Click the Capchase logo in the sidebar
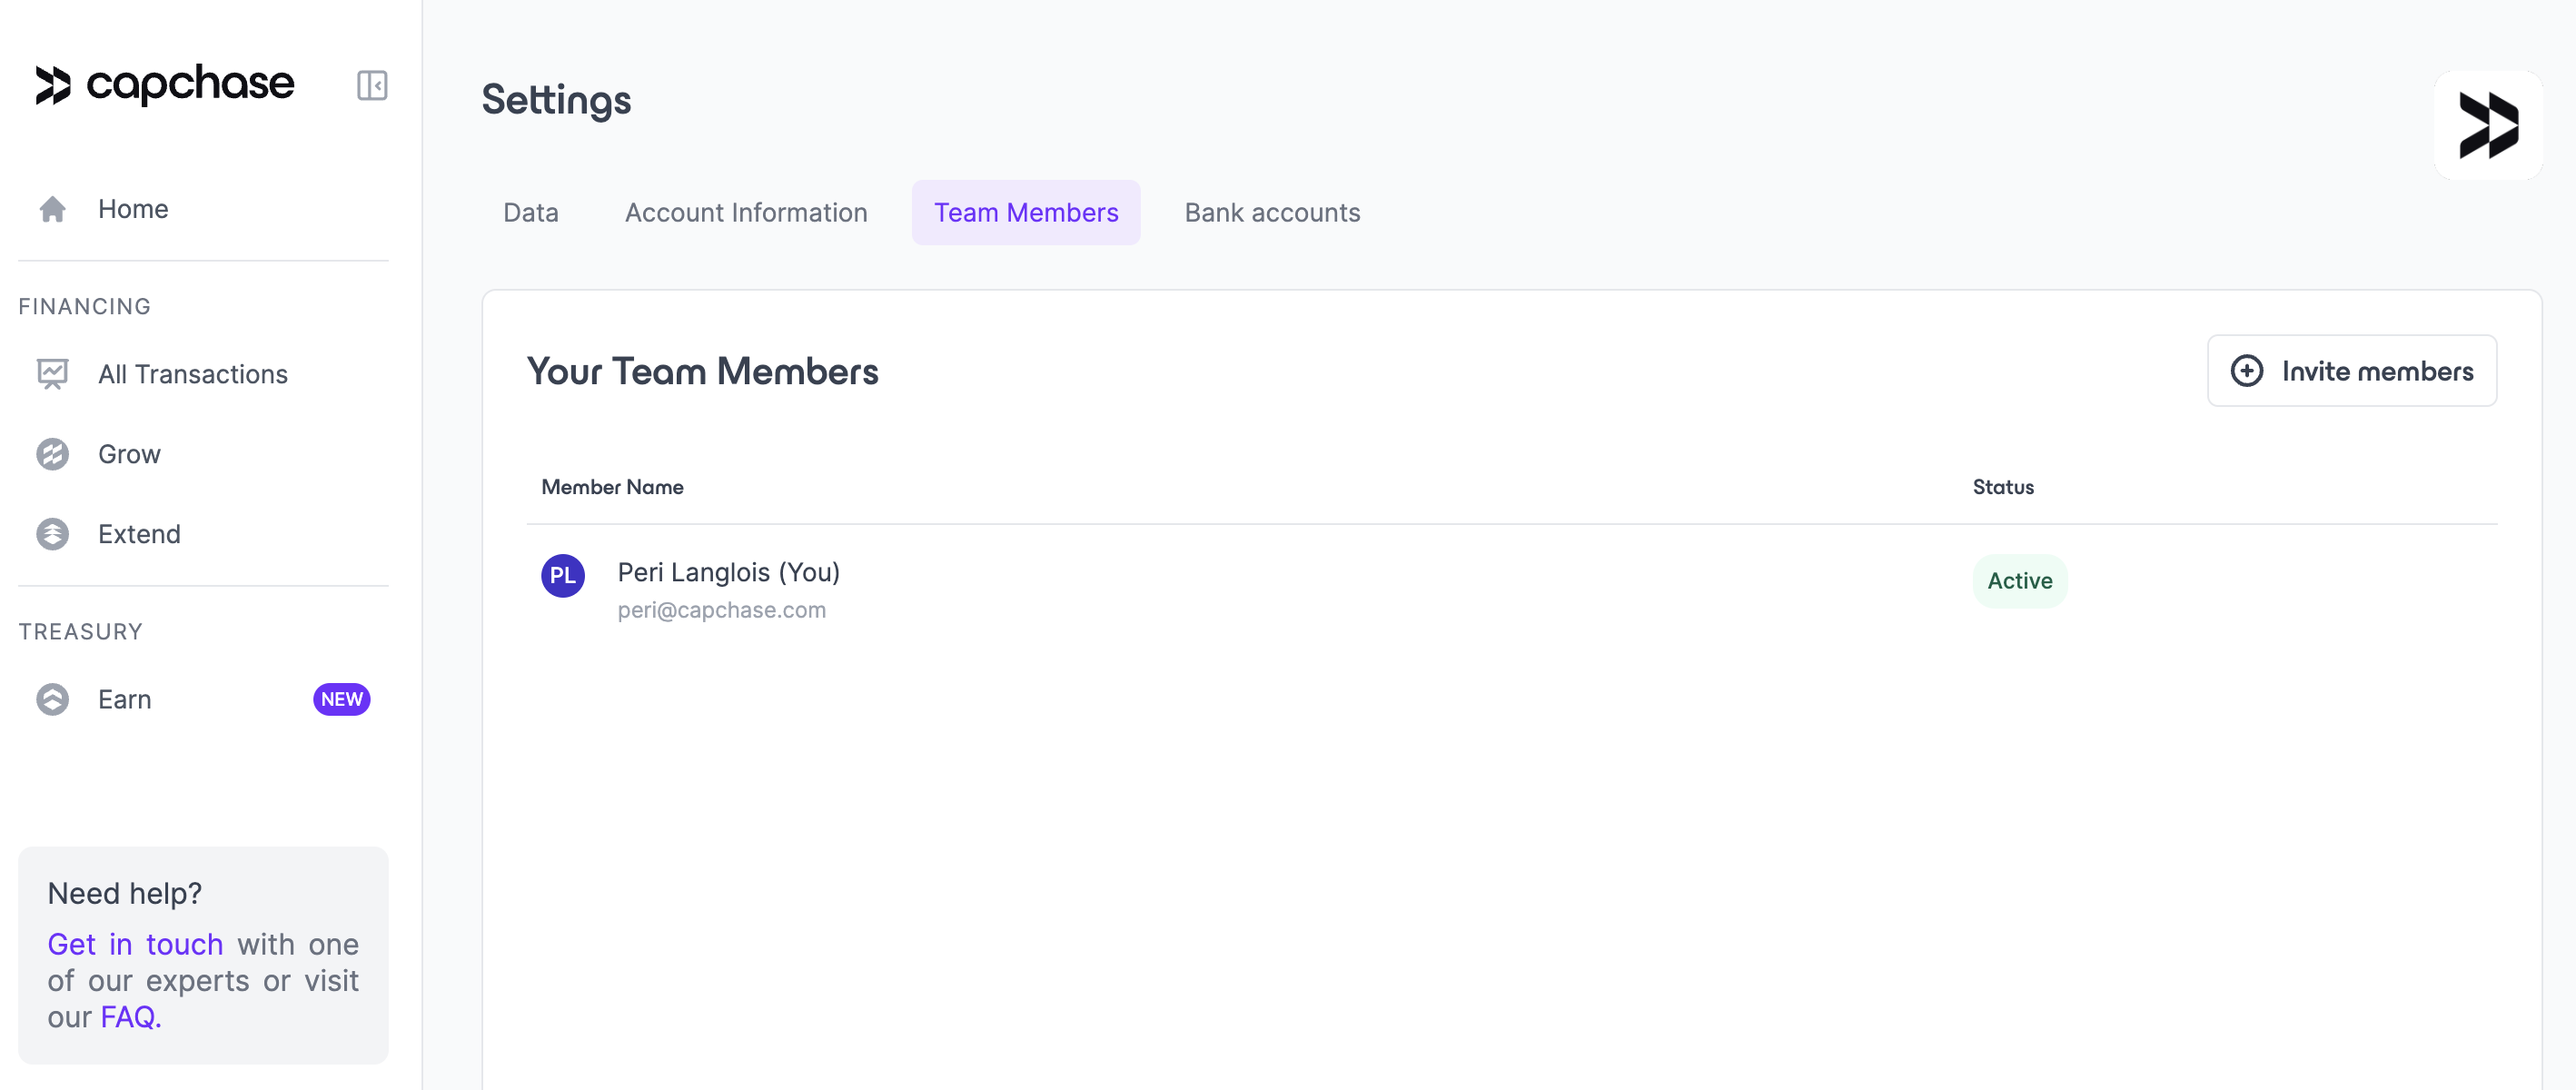 (165, 85)
